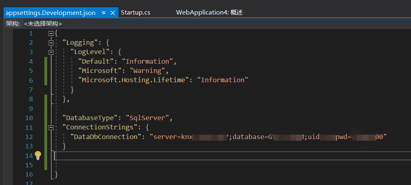Collapse the "Logging" section
This screenshot has width=411, height=185.
(51, 43)
